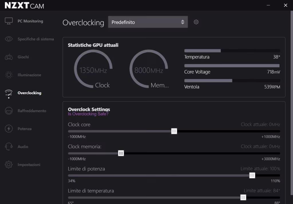This screenshot has height=204, width=293.
Task: Click the 'Limite attuale: 100%' text
Action: tap(260, 169)
